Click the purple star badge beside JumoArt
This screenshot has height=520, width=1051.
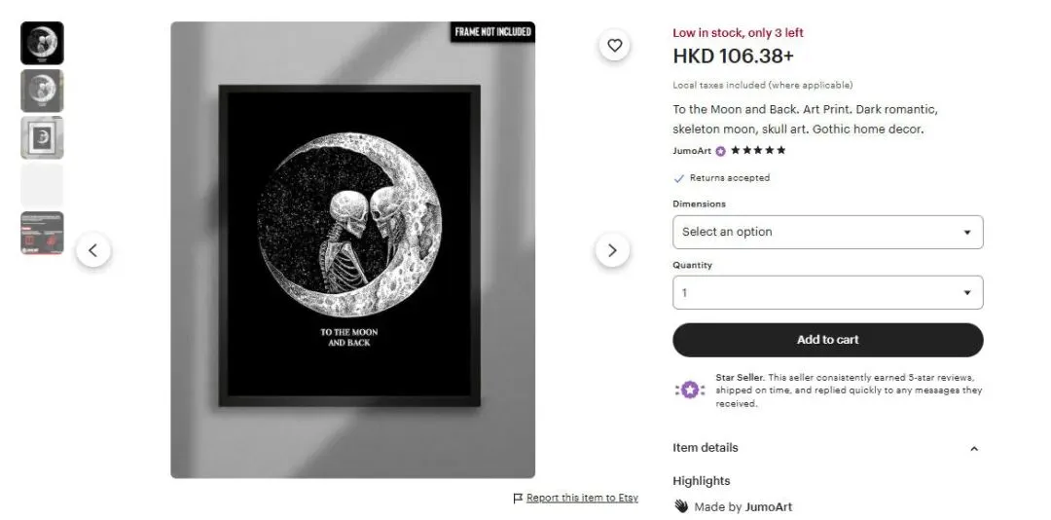pos(720,151)
